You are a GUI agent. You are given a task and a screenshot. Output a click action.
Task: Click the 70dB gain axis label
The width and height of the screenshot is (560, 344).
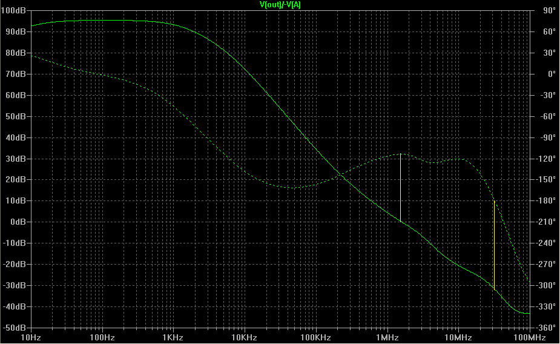point(16,74)
